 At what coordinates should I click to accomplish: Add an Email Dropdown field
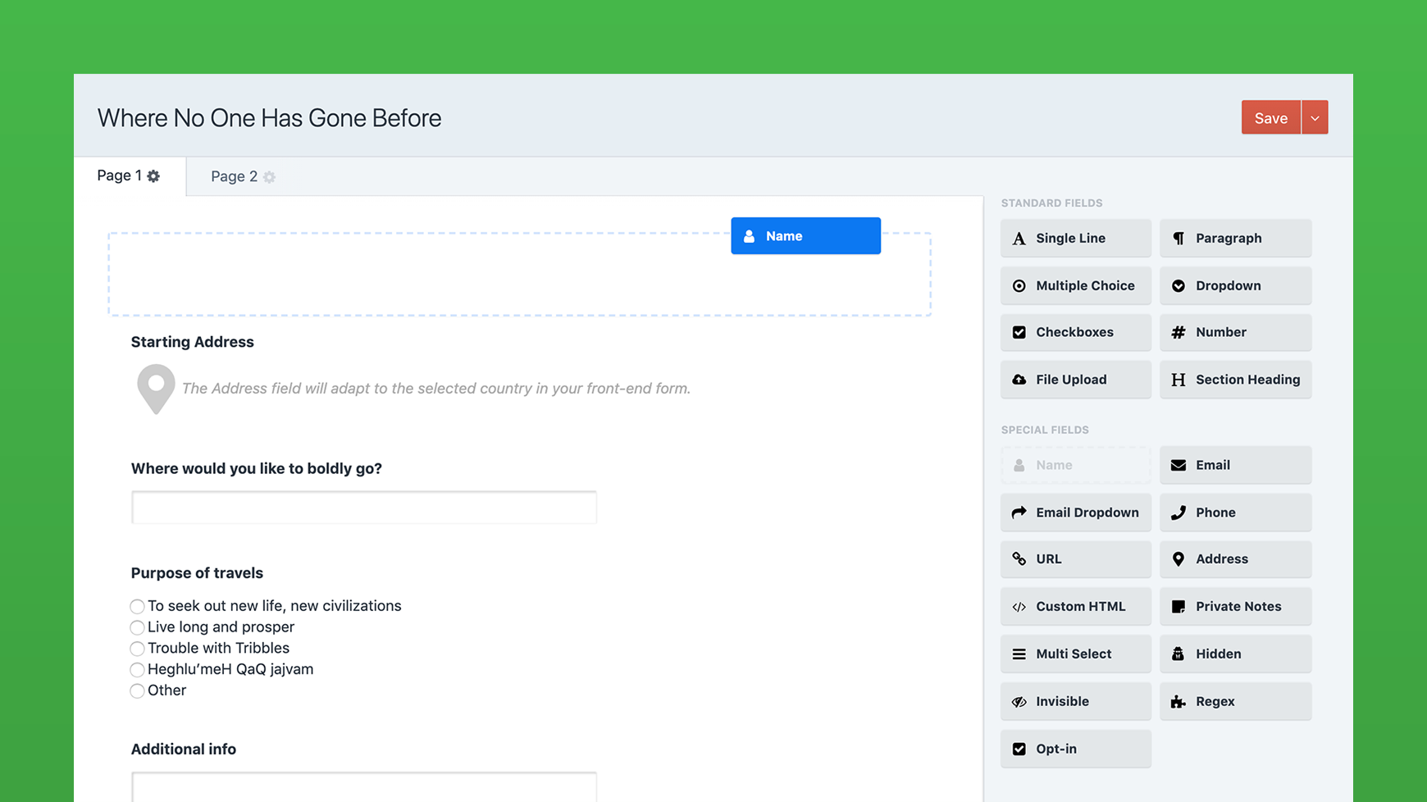(1075, 513)
